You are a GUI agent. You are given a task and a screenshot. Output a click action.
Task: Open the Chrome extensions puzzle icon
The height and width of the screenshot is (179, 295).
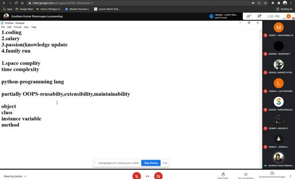278,3
